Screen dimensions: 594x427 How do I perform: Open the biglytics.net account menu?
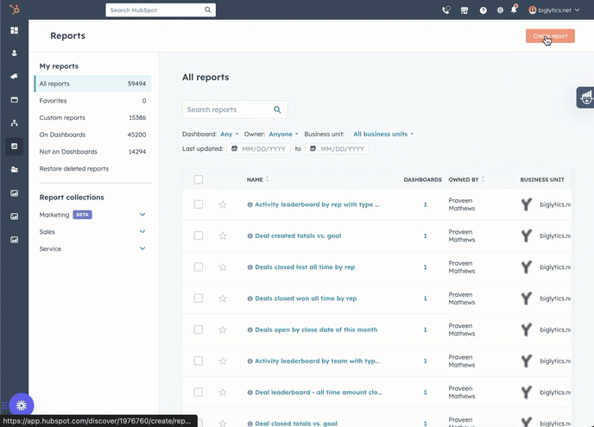pos(553,10)
